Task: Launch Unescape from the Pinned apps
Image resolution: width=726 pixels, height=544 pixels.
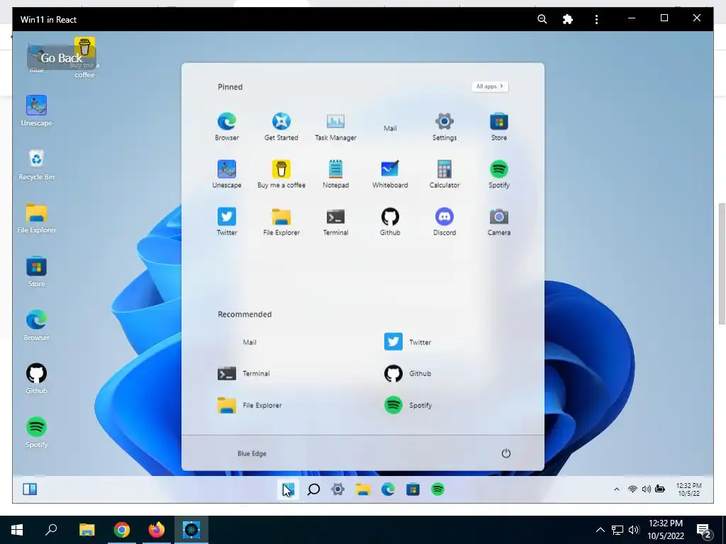Action: pyautogui.click(x=227, y=174)
